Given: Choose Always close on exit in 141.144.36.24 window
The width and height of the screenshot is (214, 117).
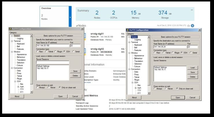Looking at the screenshot, I should tap(155, 89).
